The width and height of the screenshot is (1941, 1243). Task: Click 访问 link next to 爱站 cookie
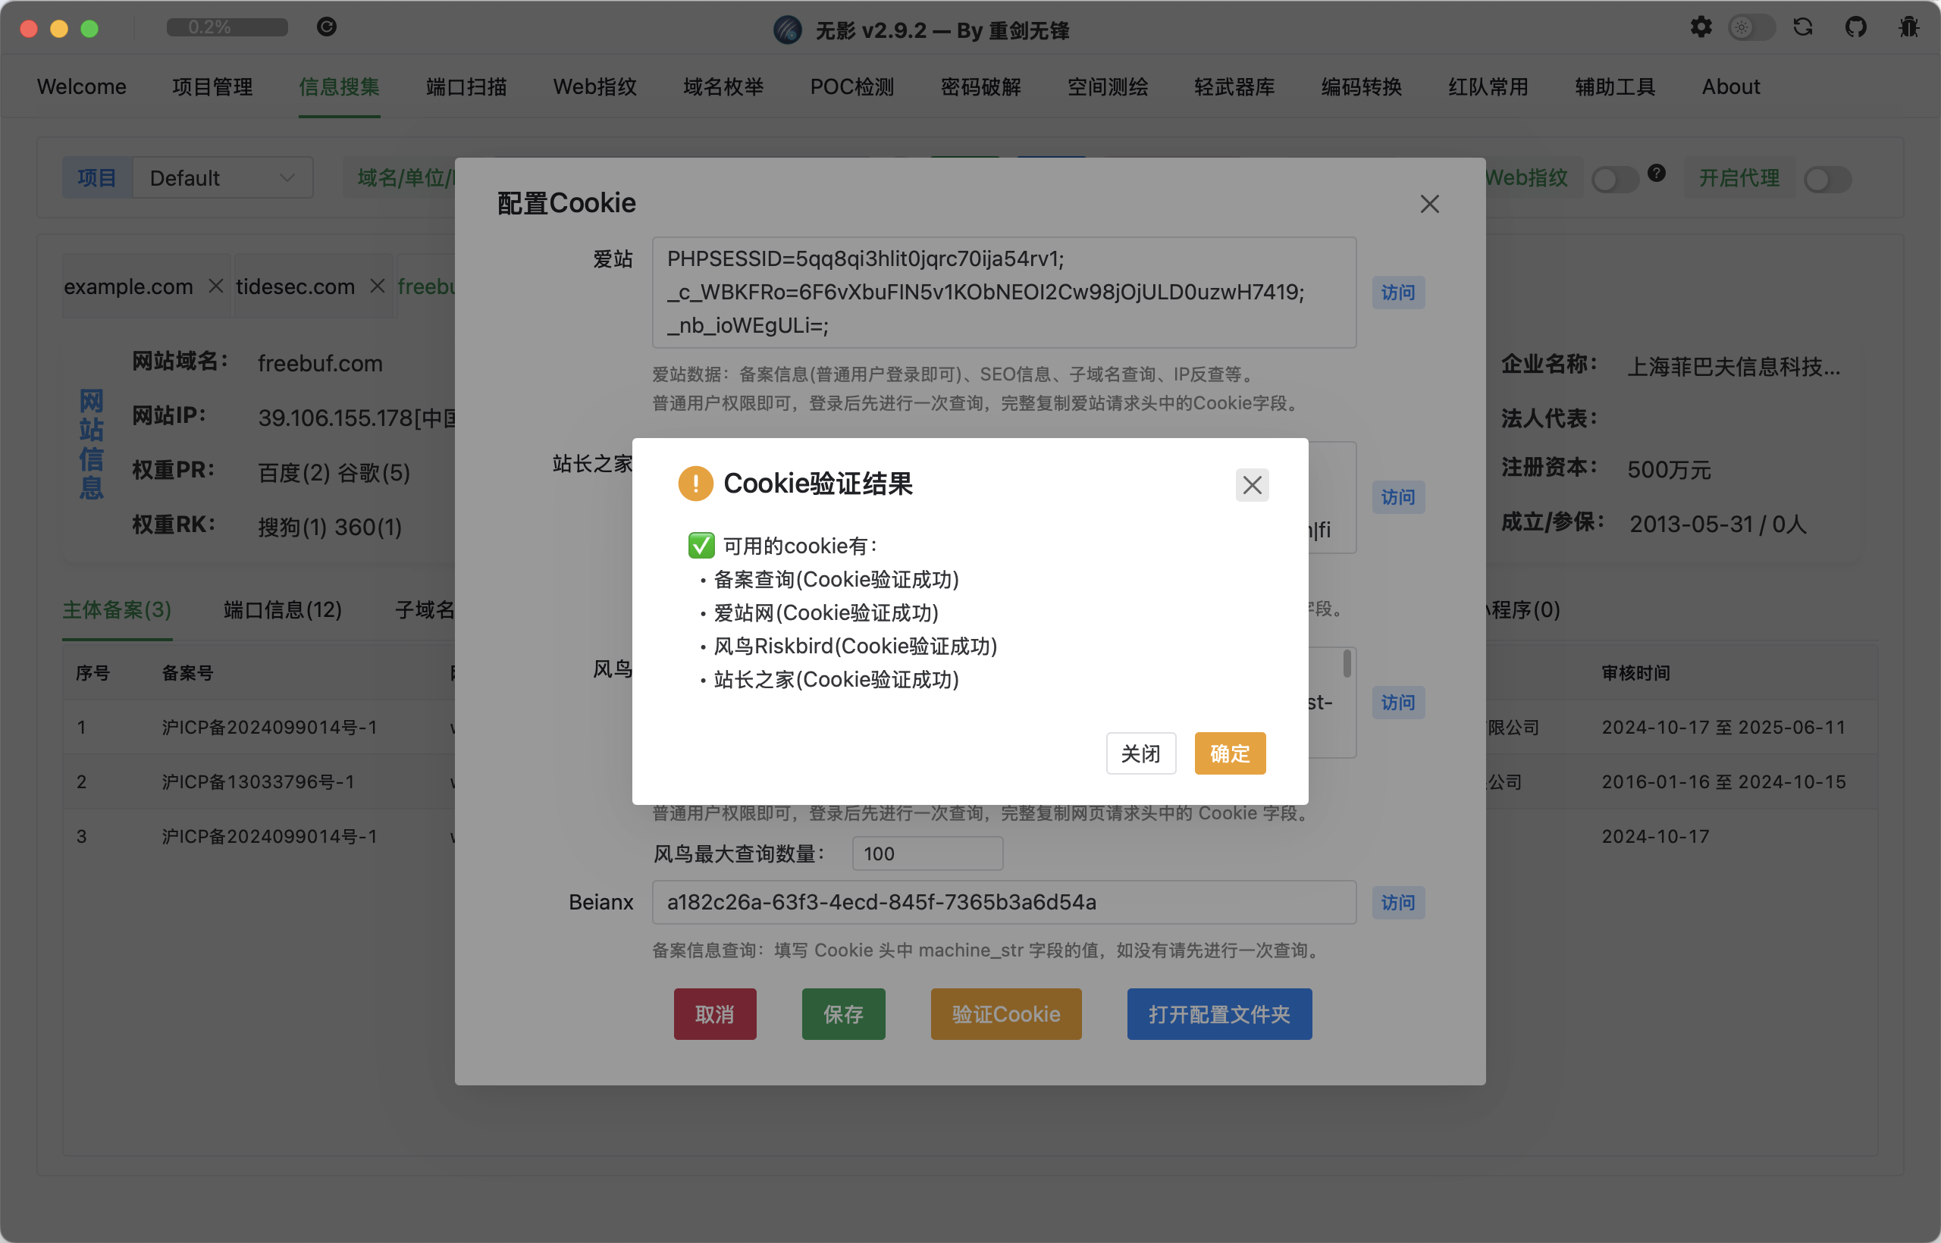(1397, 293)
